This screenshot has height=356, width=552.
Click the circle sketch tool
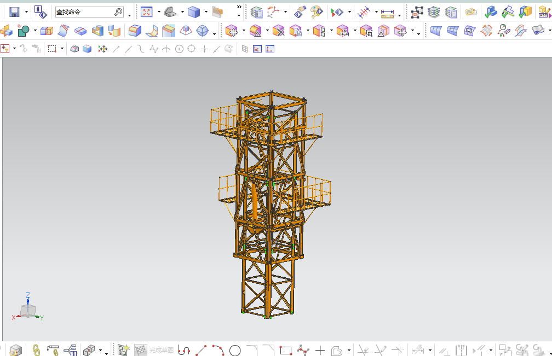tap(235, 351)
